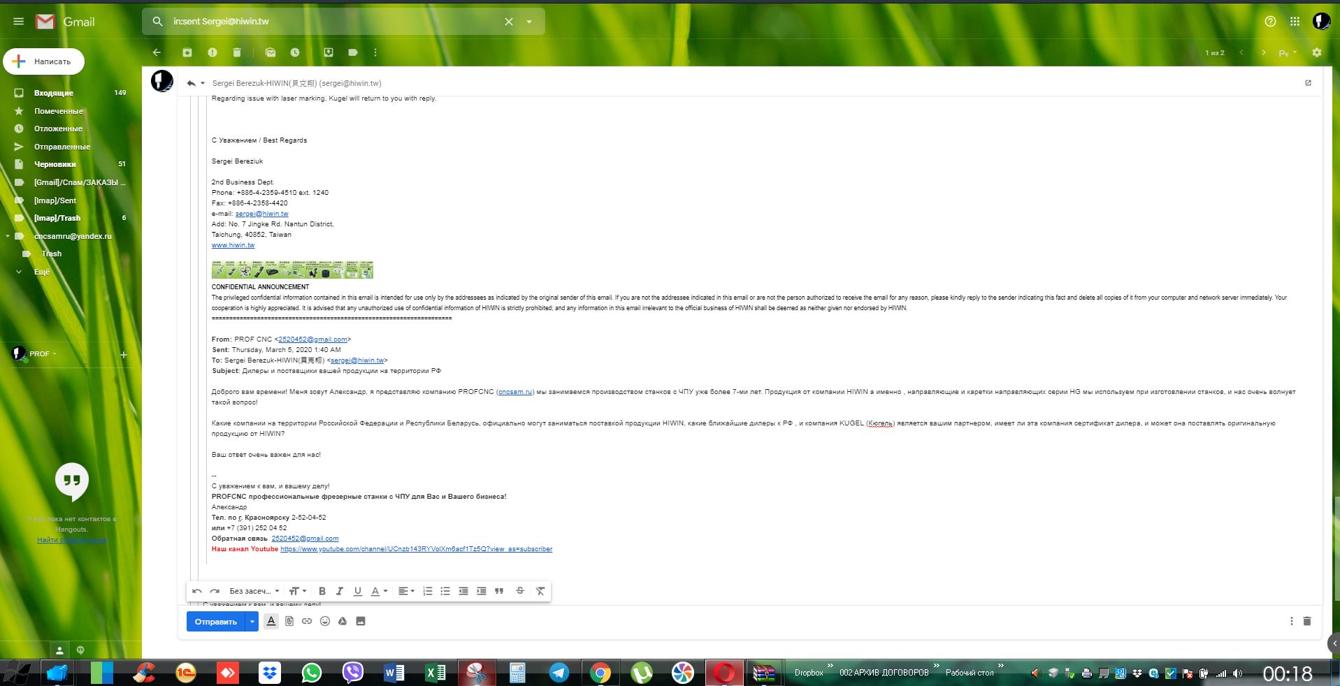Mark the conversation as unread

pyautogui.click(x=271, y=52)
